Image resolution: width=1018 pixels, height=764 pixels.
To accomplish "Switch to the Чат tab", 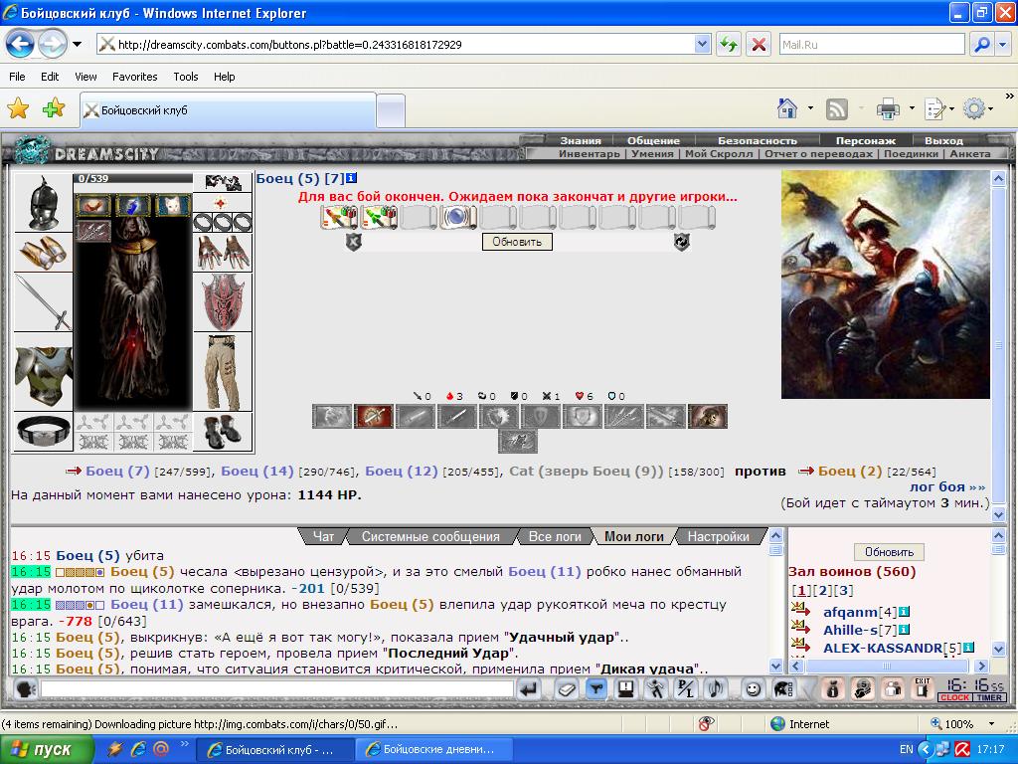I will (323, 536).
